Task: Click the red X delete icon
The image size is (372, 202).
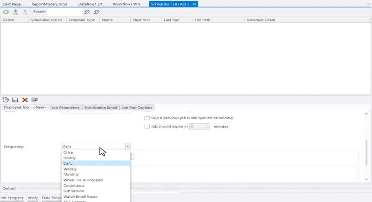Action: point(25,100)
